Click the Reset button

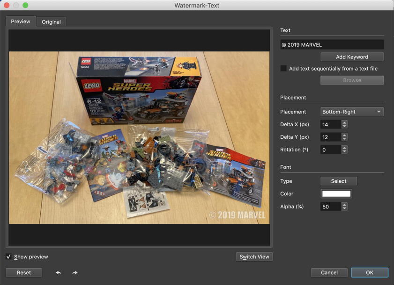coord(24,272)
